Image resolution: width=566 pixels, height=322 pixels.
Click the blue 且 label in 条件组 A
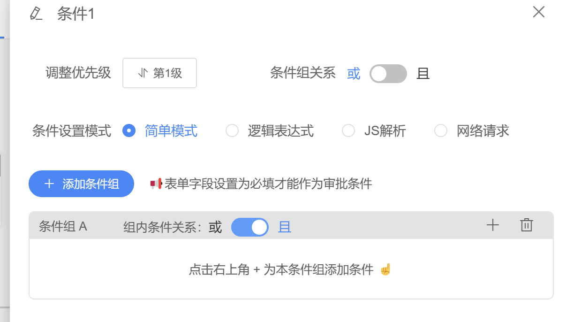[285, 227]
